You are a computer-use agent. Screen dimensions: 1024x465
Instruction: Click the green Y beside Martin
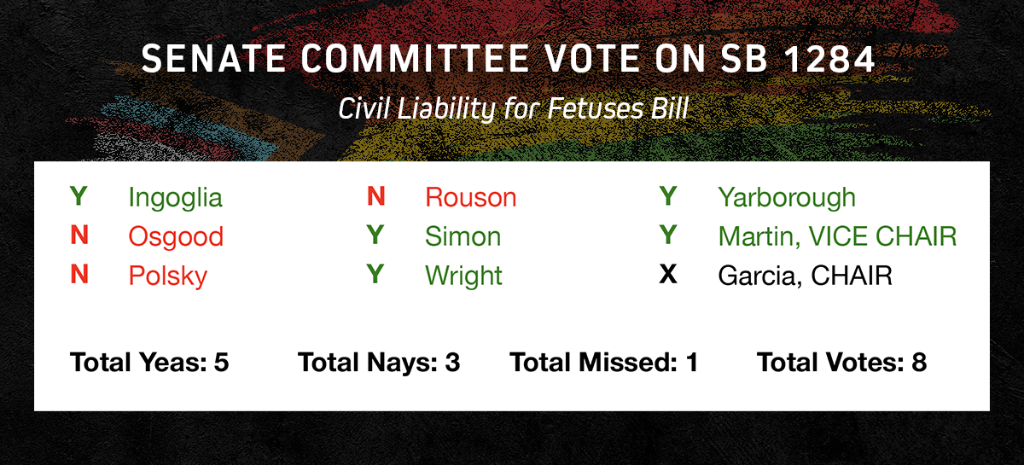coord(668,236)
